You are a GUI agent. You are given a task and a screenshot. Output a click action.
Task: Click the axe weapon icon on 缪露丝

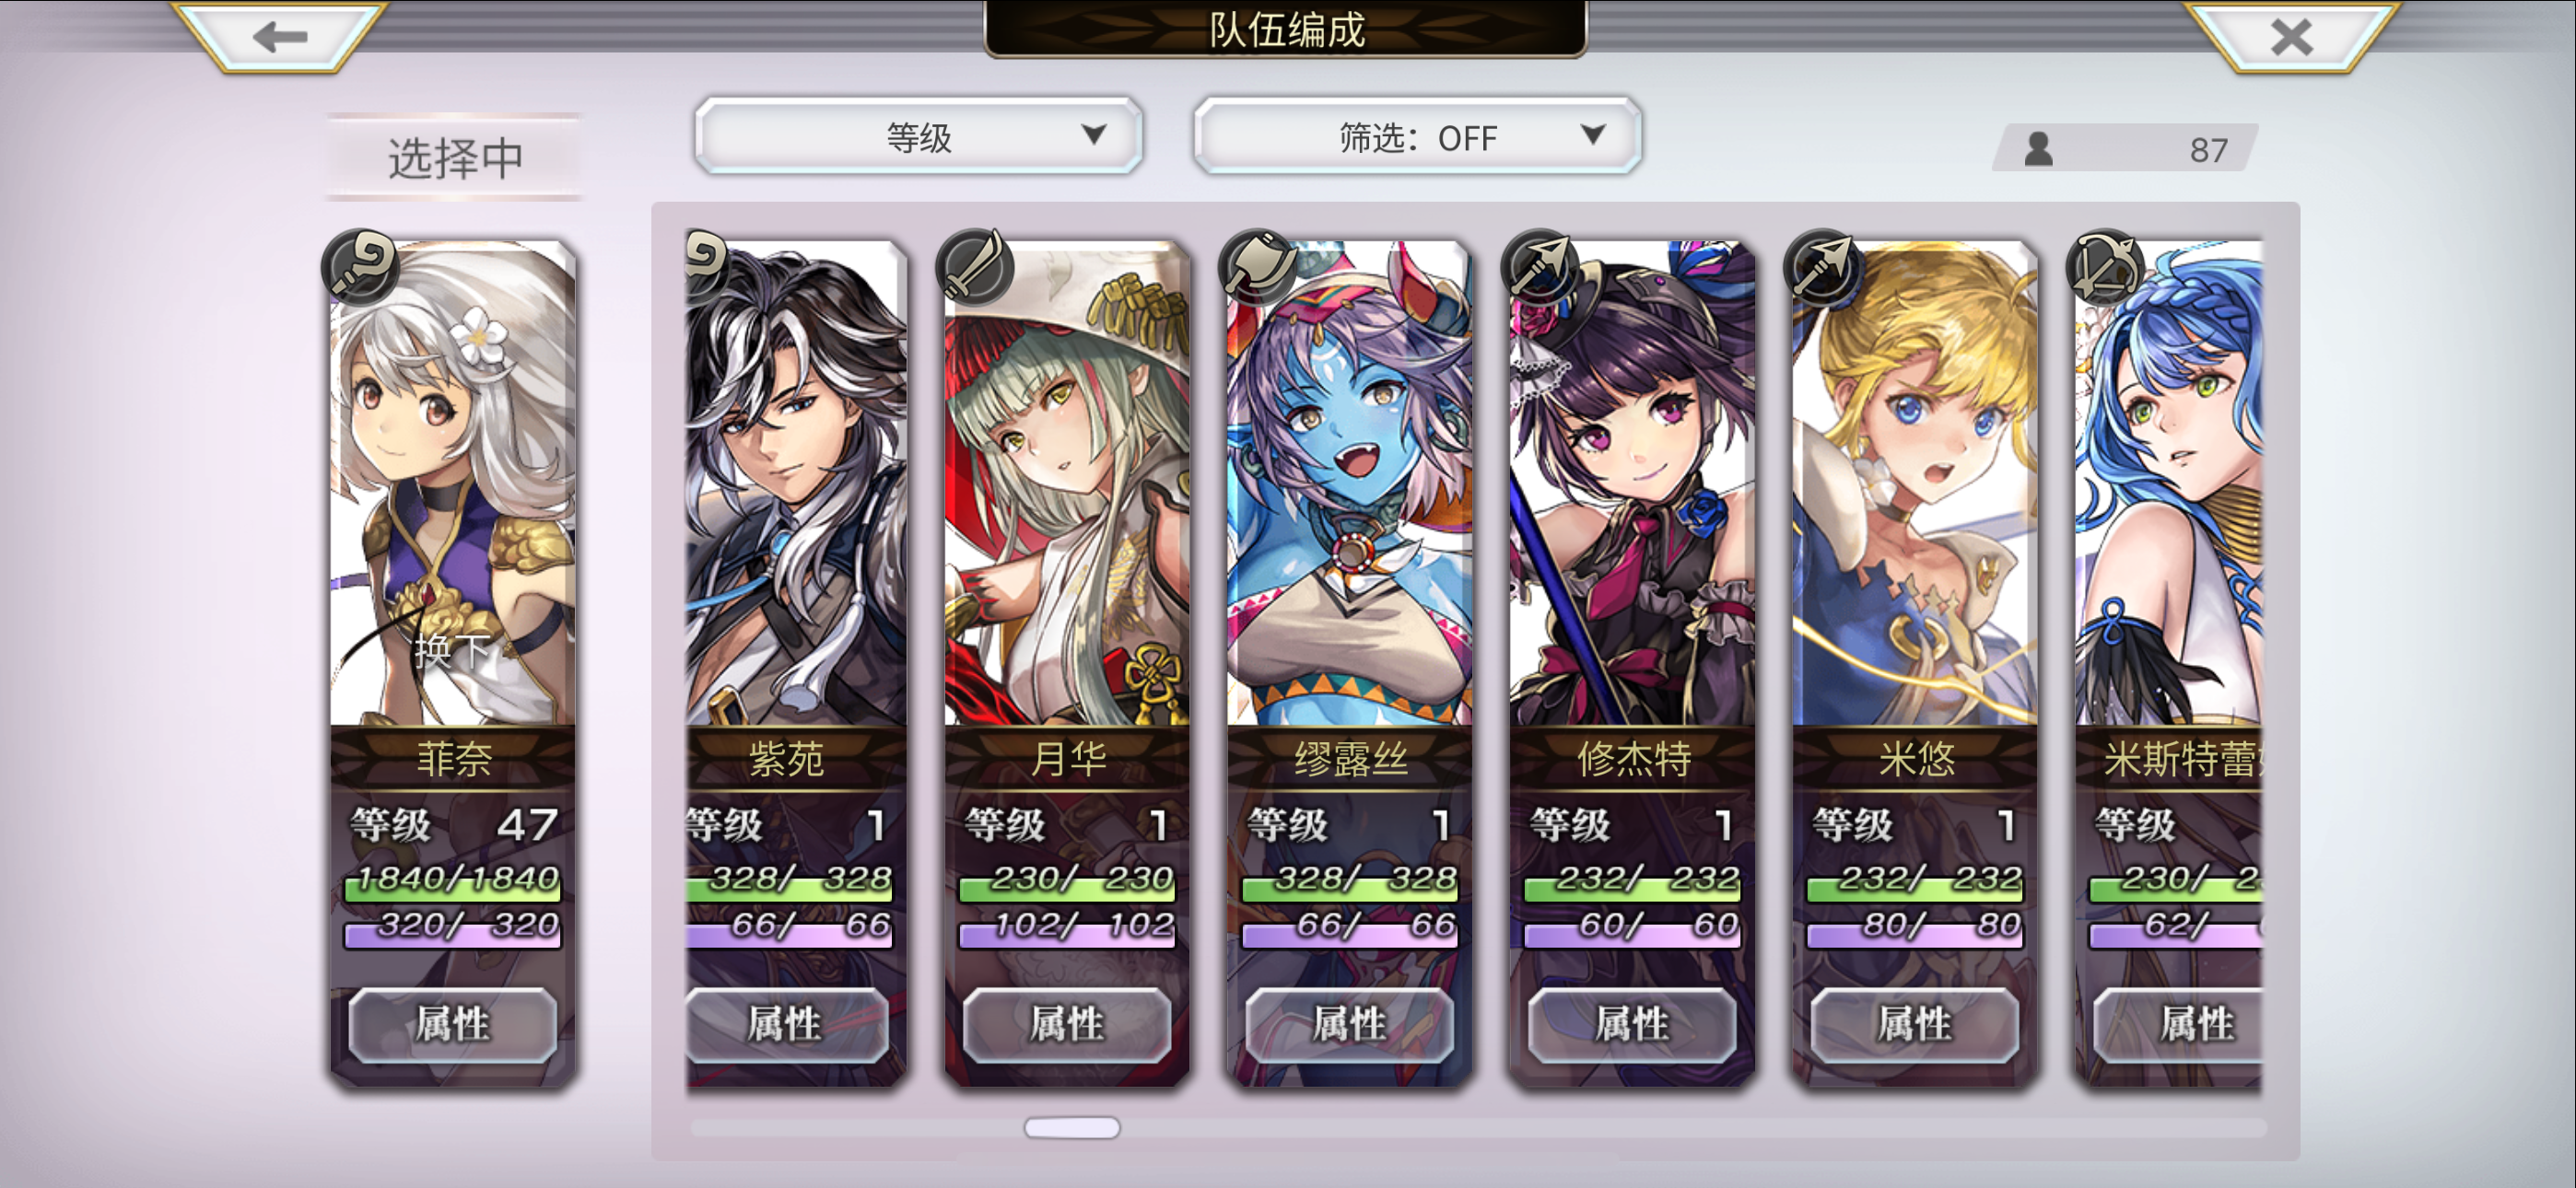[x=1257, y=266]
